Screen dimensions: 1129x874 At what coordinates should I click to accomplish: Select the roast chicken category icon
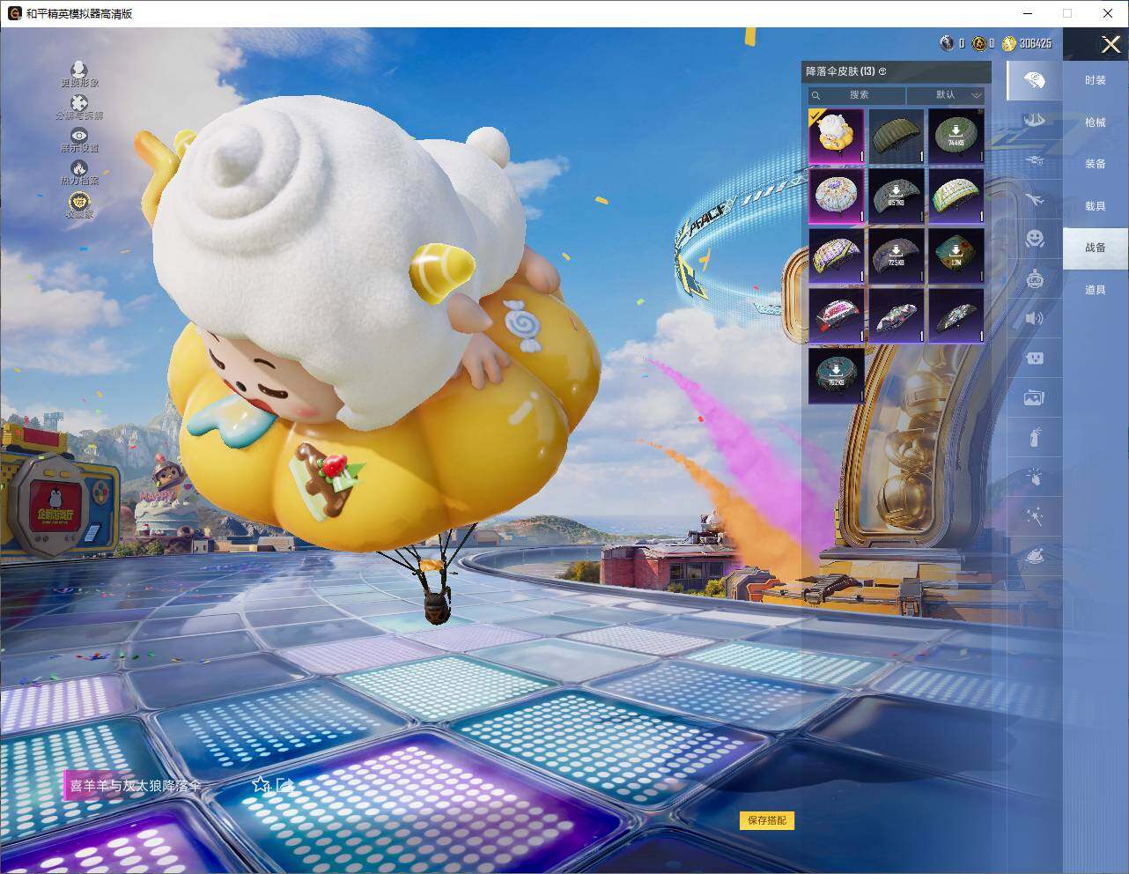pyautogui.click(x=1035, y=556)
